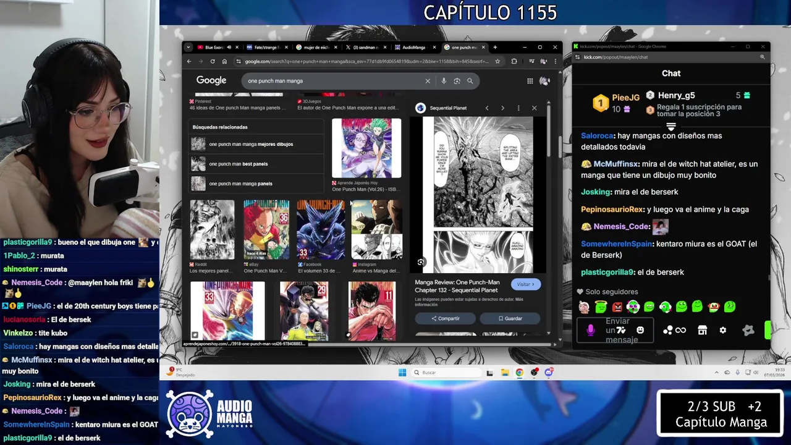Open the Reddit 'Los mejores panel' thumbnail

pos(212,229)
